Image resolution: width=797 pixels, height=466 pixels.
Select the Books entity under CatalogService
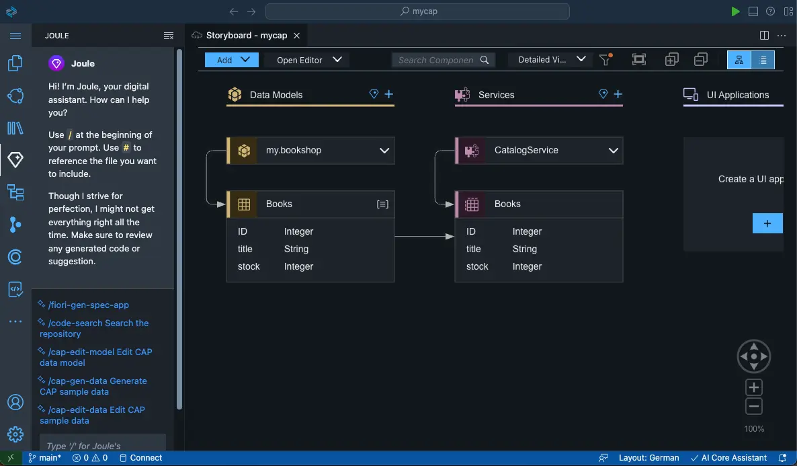539,204
